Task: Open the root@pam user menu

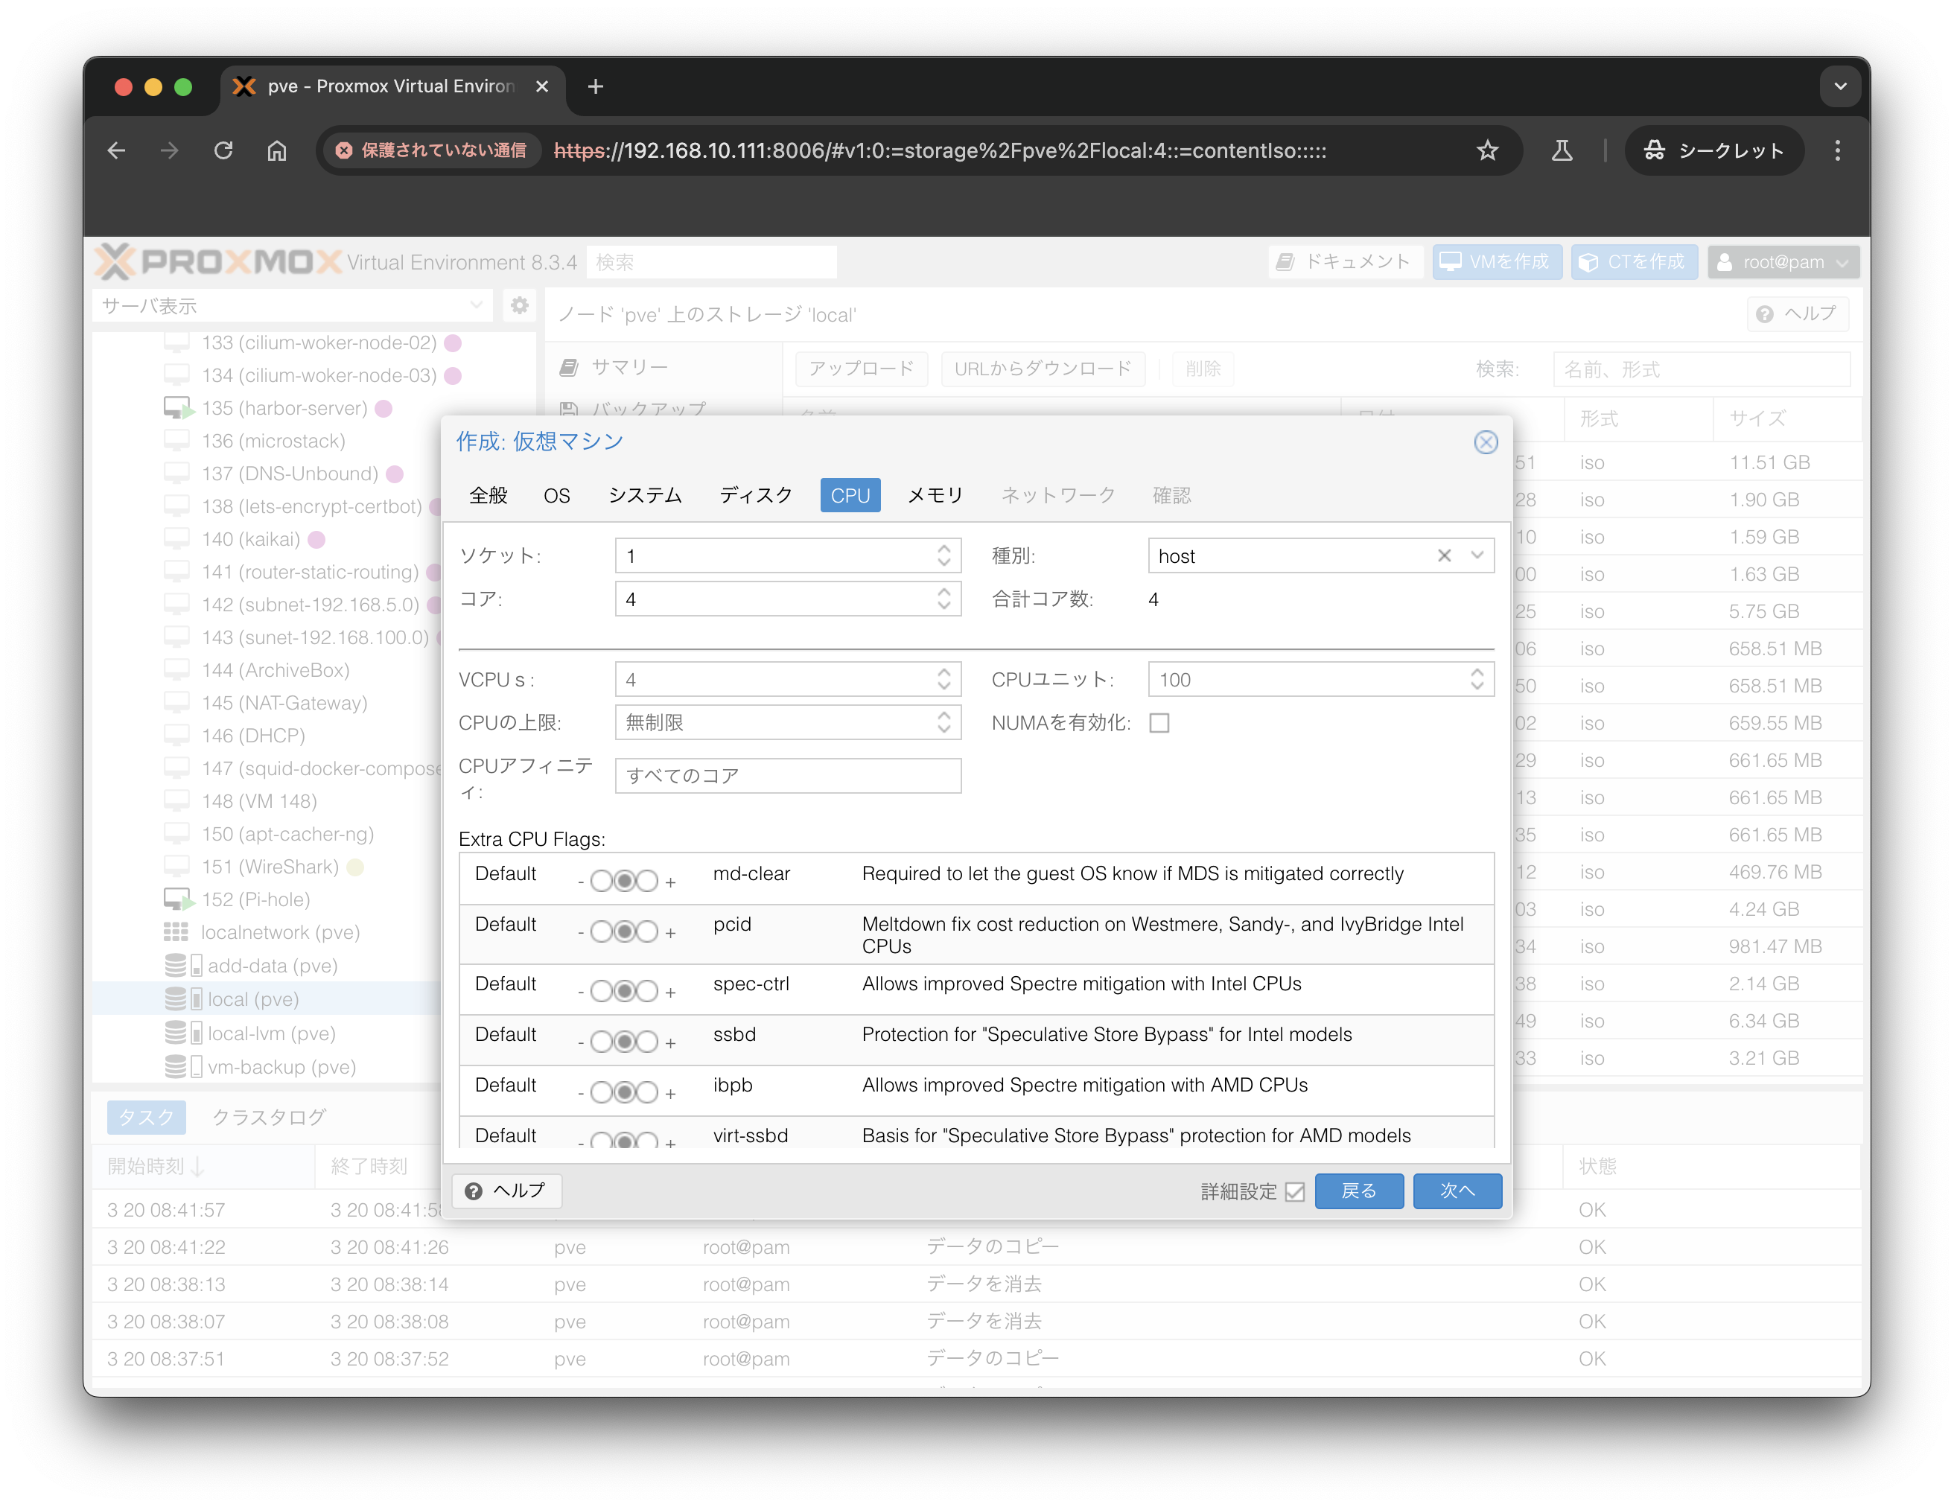Action: pyautogui.click(x=1782, y=262)
